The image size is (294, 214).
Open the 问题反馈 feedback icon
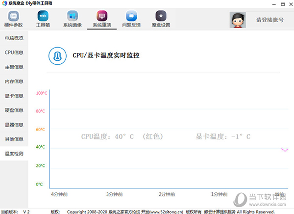click(131, 16)
